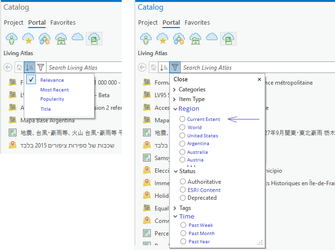Open My Favorites star cloud icon in left pane
Image resolution: width=335 pixels, height=251 pixels.
(28, 39)
